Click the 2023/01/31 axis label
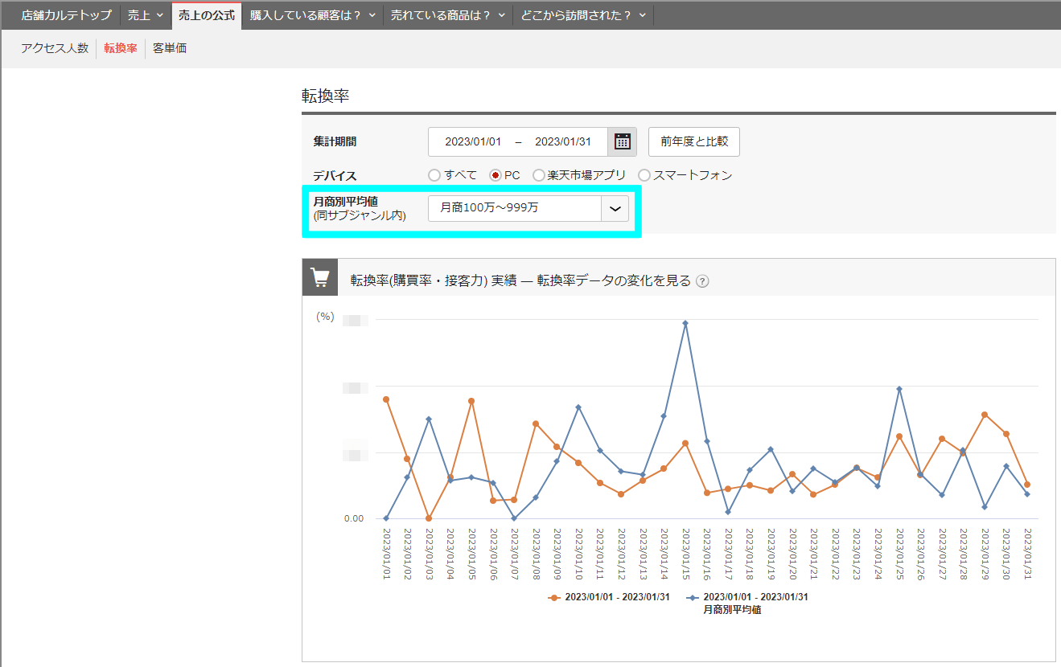Image resolution: width=1061 pixels, height=667 pixels. tap(1027, 554)
